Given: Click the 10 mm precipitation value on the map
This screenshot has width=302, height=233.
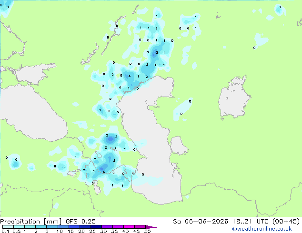Looking at the screenshot, I should [156, 52].
